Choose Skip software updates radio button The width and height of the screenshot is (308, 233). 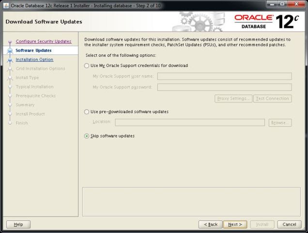pos(87,136)
